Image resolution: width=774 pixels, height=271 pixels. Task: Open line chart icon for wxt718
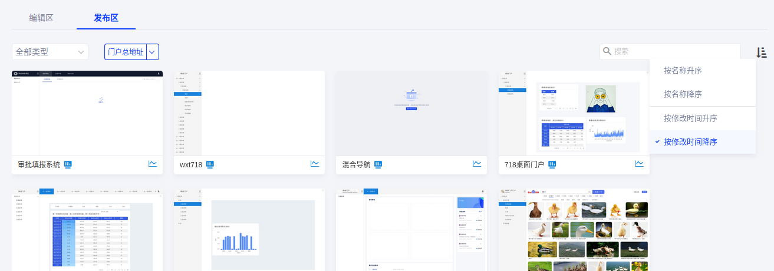click(315, 164)
